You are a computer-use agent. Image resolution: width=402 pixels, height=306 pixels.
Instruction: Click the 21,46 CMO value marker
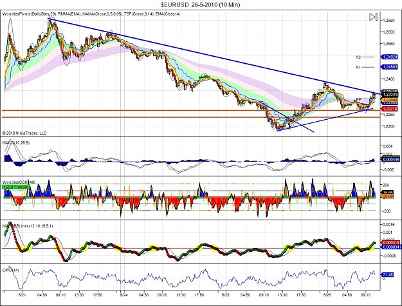pos(388,274)
